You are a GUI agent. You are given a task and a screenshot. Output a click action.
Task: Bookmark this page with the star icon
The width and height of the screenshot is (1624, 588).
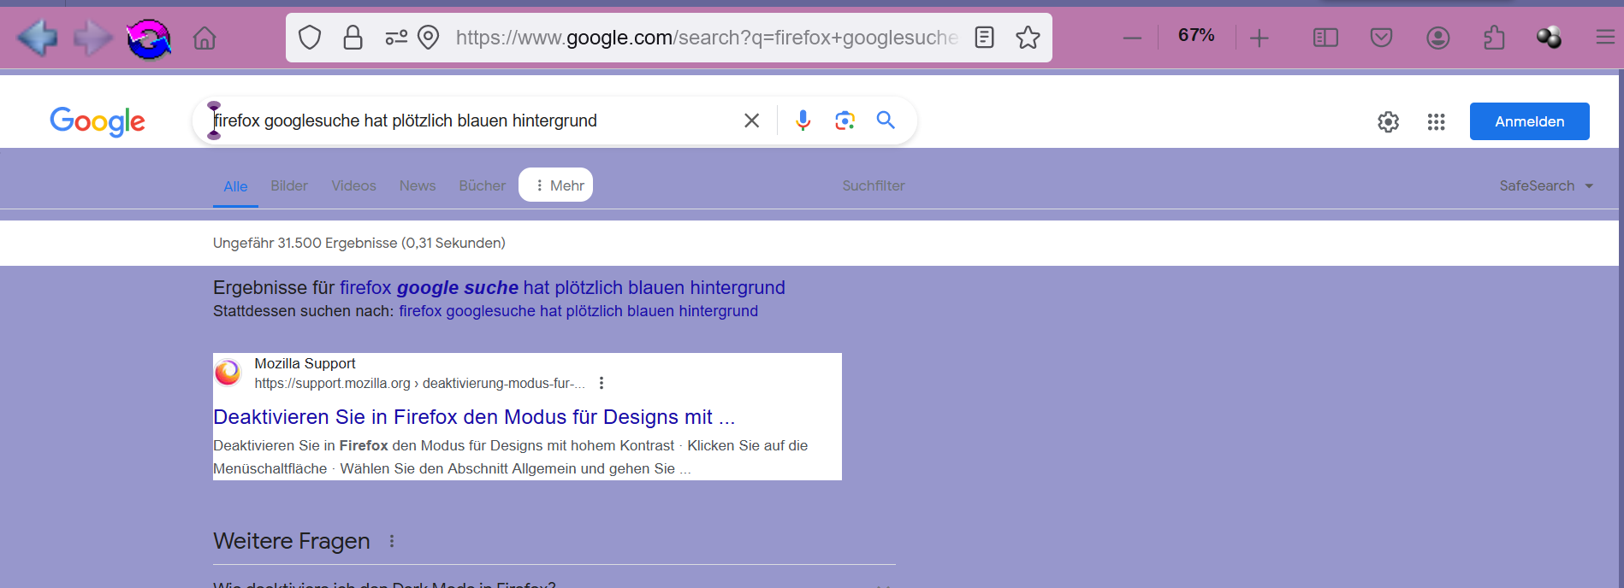(x=1028, y=38)
